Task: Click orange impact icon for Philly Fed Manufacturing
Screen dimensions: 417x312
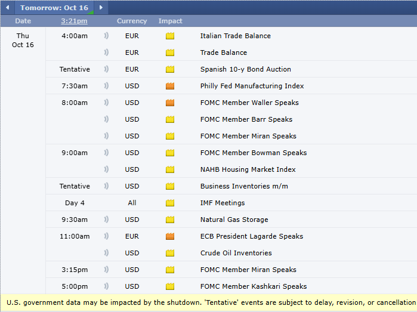Action: (170, 86)
